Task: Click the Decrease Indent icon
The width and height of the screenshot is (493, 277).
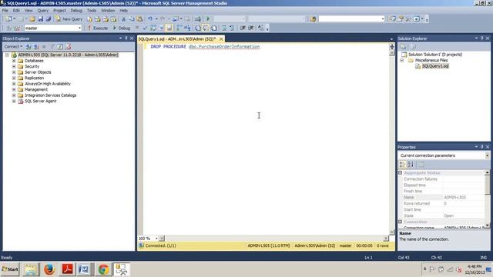Action: (243, 28)
